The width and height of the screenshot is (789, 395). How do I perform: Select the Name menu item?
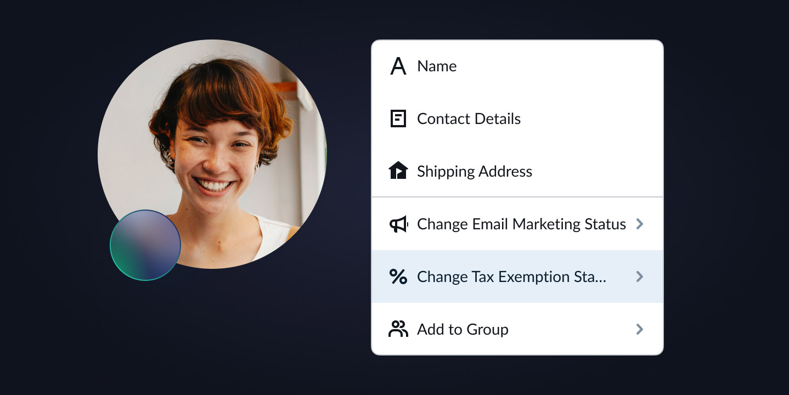point(437,66)
